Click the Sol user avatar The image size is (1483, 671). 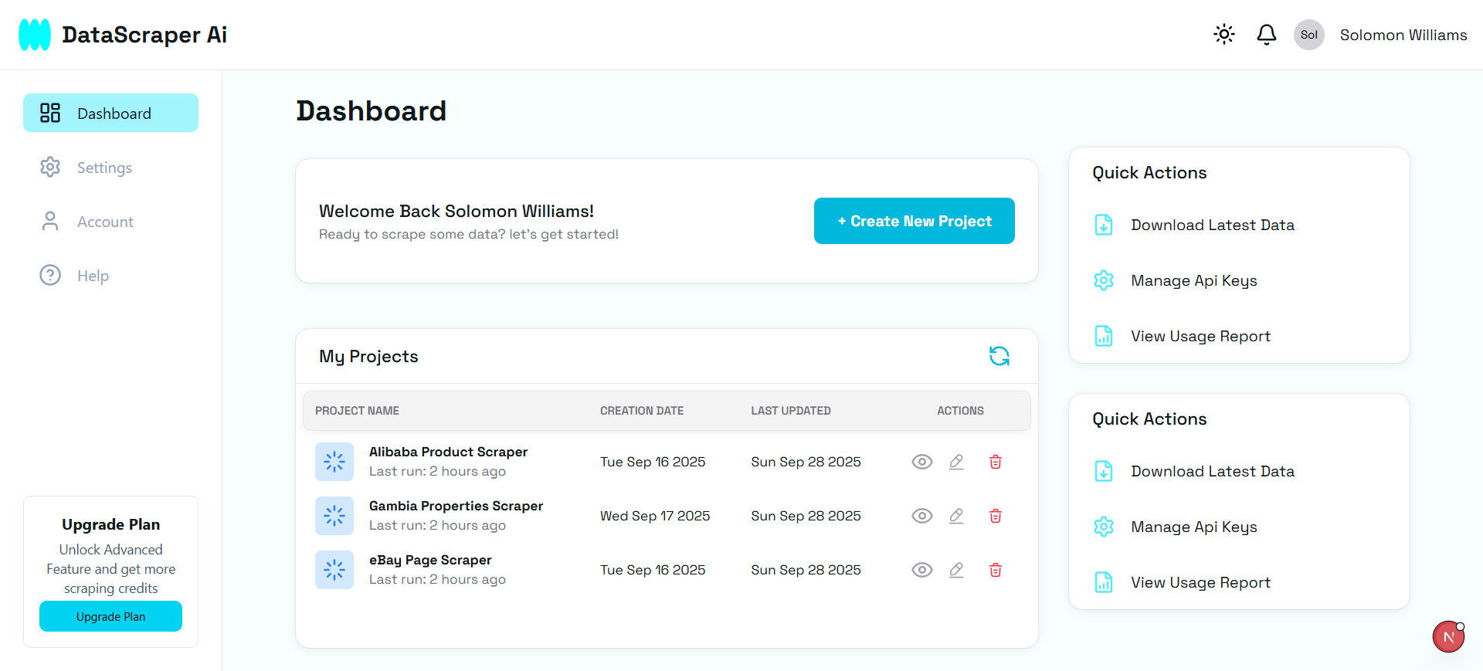[1308, 35]
